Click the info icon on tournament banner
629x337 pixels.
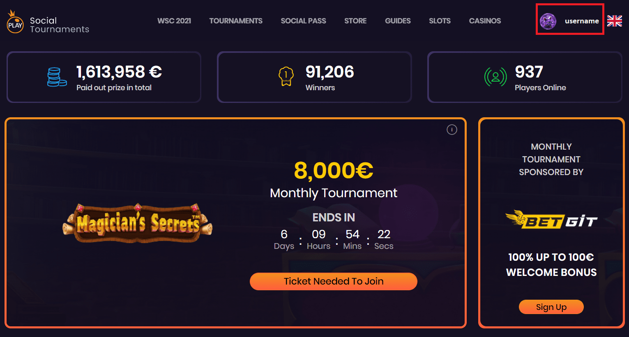pyautogui.click(x=452, y=130)
